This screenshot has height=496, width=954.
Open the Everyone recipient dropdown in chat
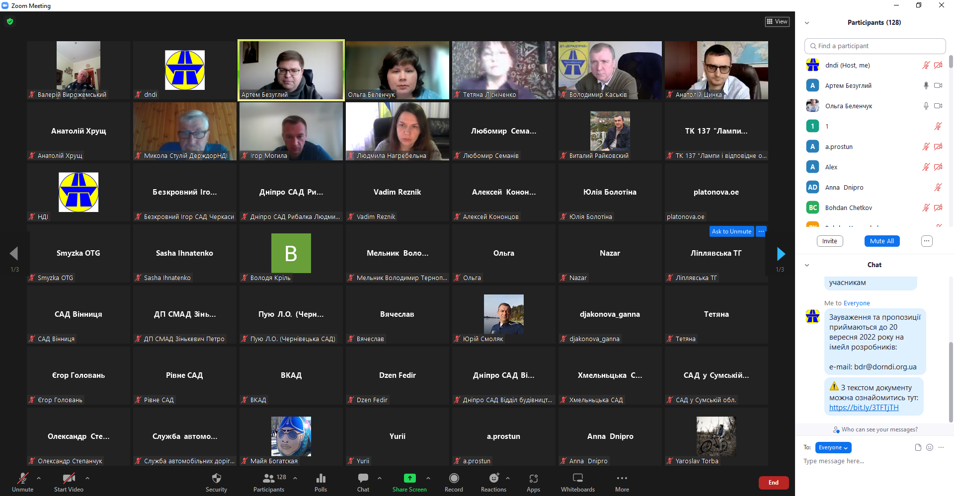[x=833, y=447]
